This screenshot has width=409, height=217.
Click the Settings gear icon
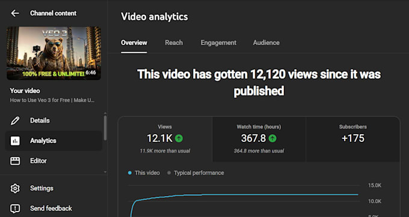[15, 188]
